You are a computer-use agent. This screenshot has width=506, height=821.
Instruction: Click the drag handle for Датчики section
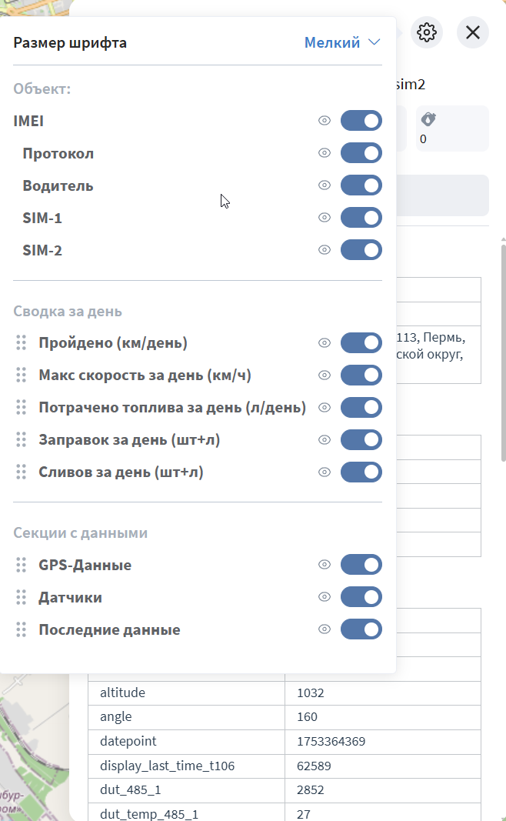(21, 597)
